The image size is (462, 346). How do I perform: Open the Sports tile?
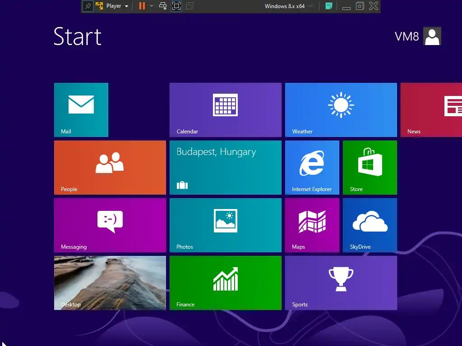[x=341, y=283]
